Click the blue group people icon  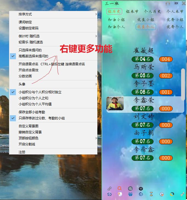click(x=130, y=194)
